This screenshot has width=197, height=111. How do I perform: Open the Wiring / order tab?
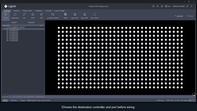(x=27, y=11)
